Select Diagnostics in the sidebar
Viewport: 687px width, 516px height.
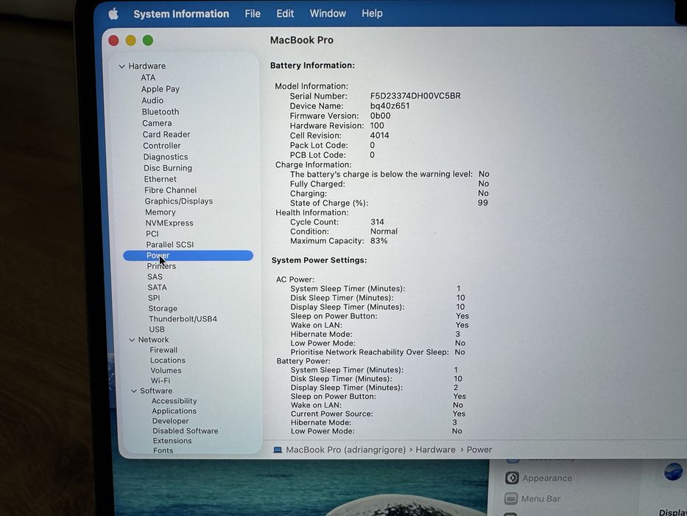[x=166, y=156]
